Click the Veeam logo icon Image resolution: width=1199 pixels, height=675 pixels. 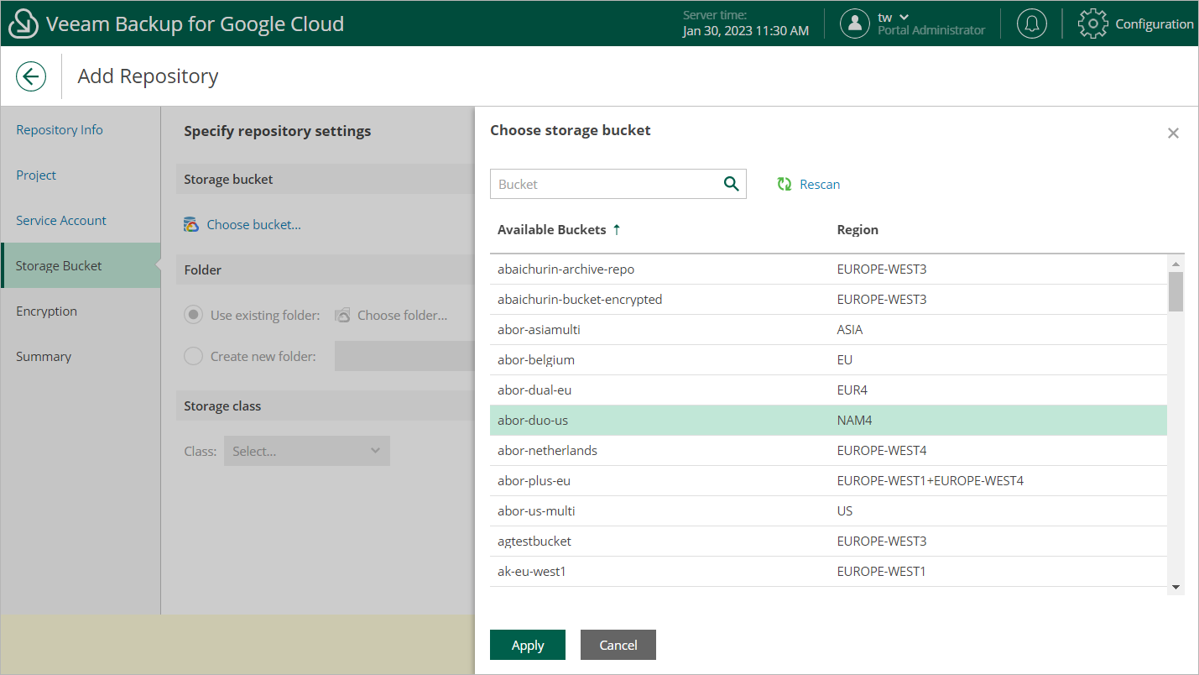23,24
